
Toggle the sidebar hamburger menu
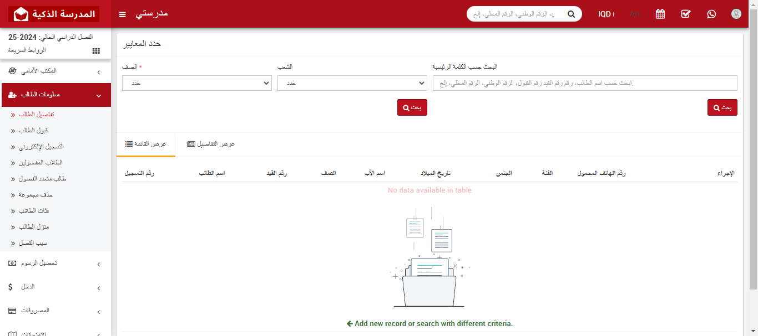[x=122, y=14]
